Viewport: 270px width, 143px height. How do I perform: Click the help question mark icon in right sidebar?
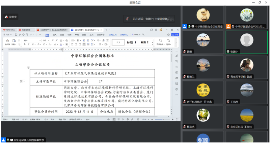[x=177, y=89]
